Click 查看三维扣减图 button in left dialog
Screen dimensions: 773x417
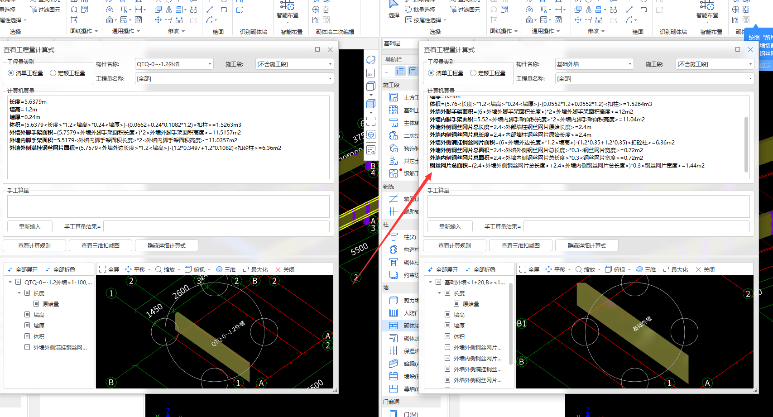[101, 245]
